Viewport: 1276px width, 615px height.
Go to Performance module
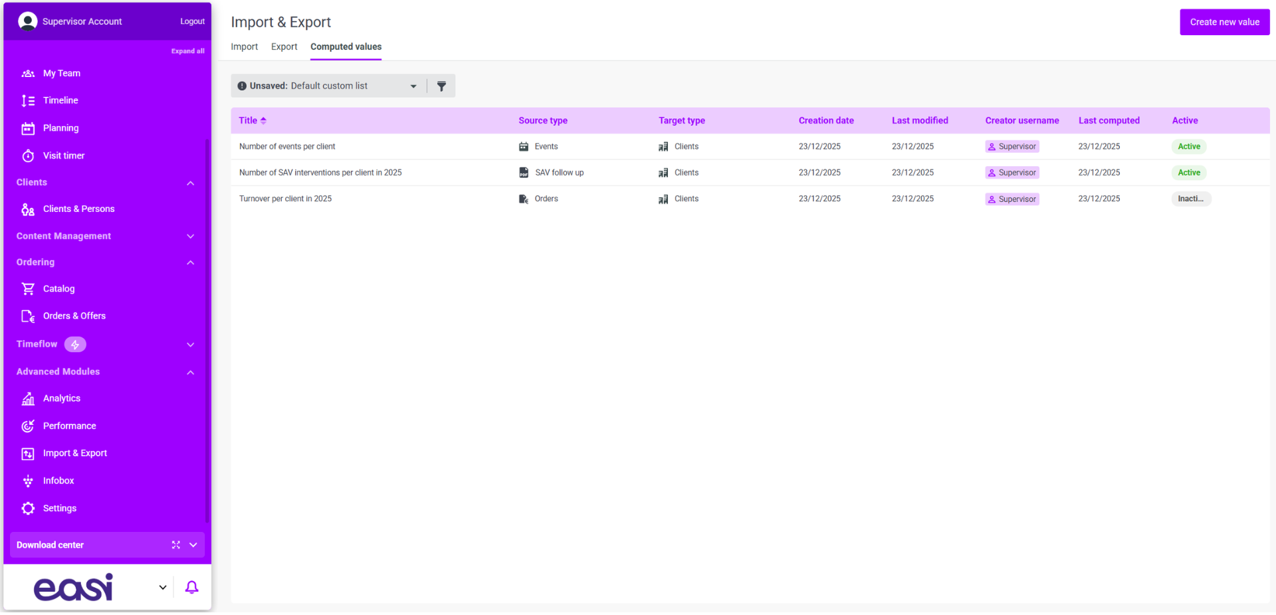(x=69, y=426)
